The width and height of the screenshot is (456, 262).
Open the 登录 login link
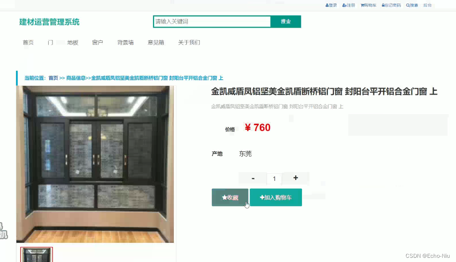tap(331, 5)
